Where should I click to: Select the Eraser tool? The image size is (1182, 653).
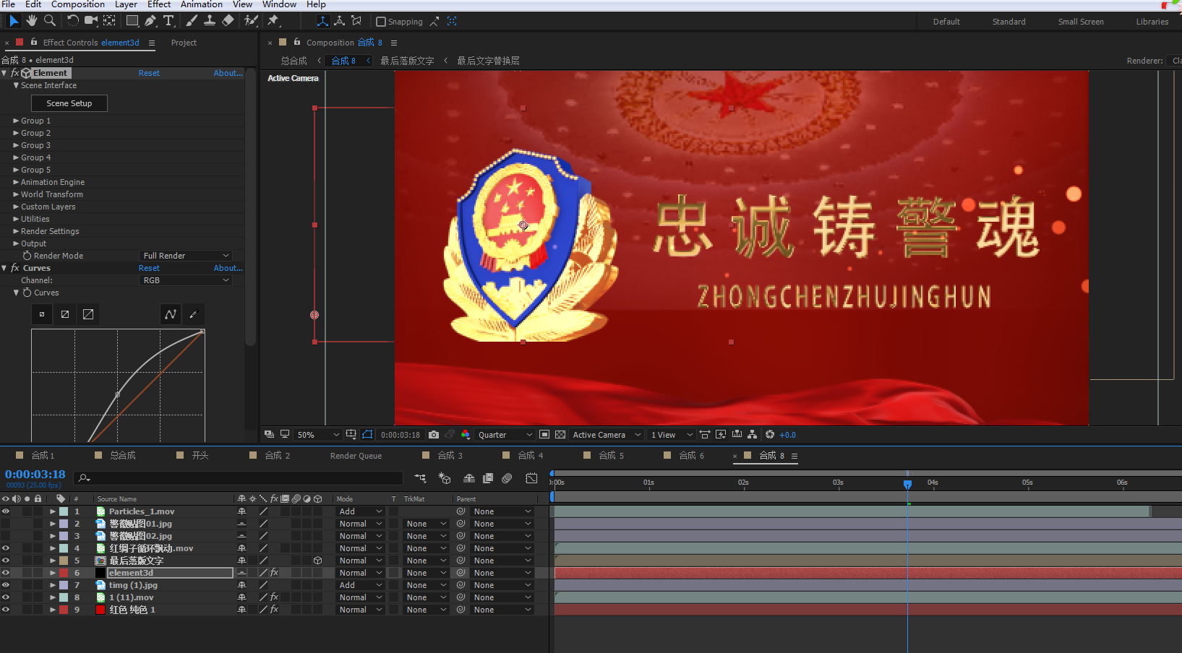pyautogui.click(x=228, y=21)
